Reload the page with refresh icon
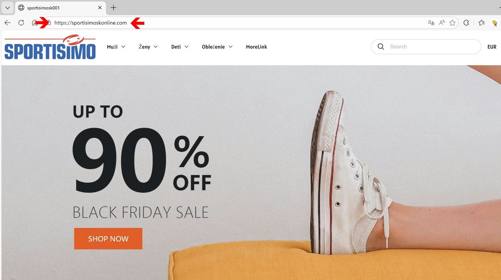501x280 pixels. (21, 23)
